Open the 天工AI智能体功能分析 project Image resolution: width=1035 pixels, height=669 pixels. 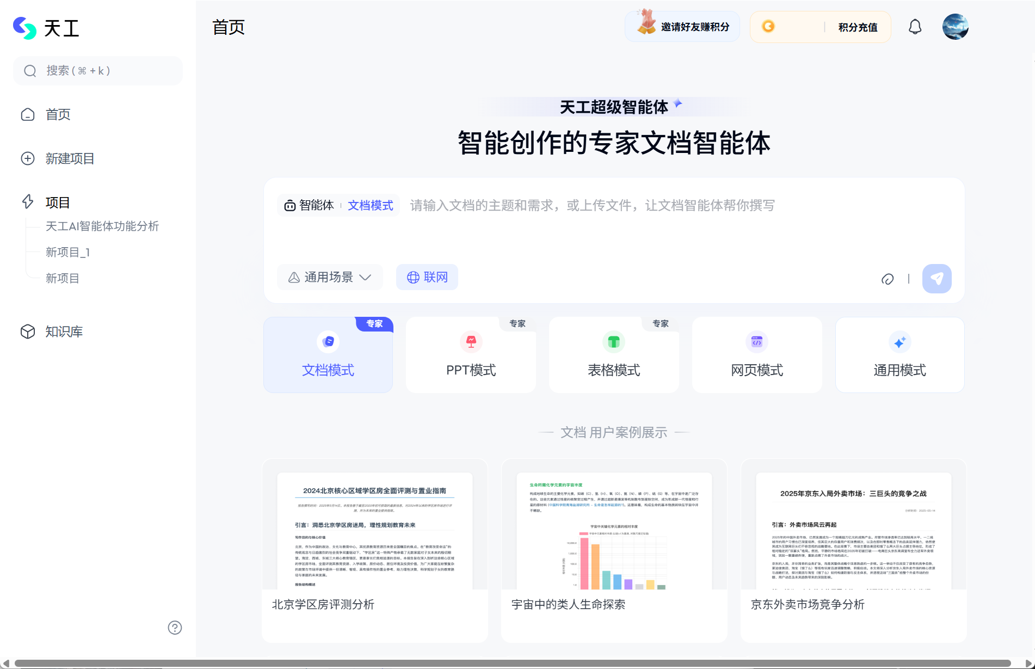(x=102, y=226)
